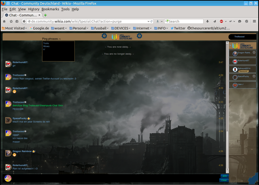Open the Adblock Plus dropdown arrow

point(226,21)
